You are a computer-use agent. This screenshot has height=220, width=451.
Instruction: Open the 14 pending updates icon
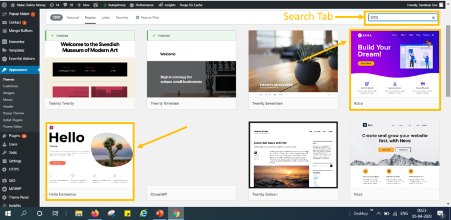pyautogui.click(x=55, y=5)
